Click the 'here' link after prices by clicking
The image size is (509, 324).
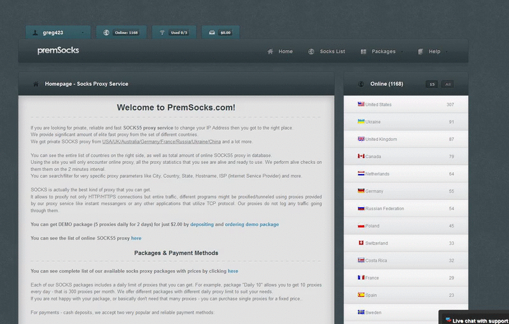233,271
